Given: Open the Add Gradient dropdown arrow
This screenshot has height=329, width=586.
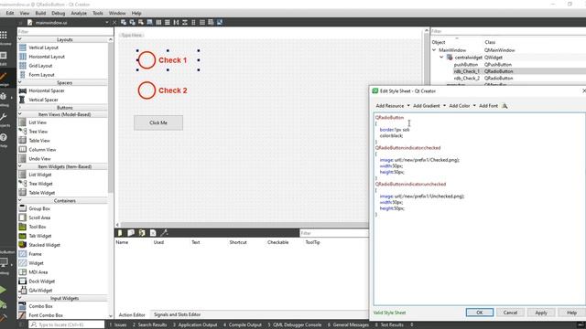Looking at the screenshot, I should point(444,106).
